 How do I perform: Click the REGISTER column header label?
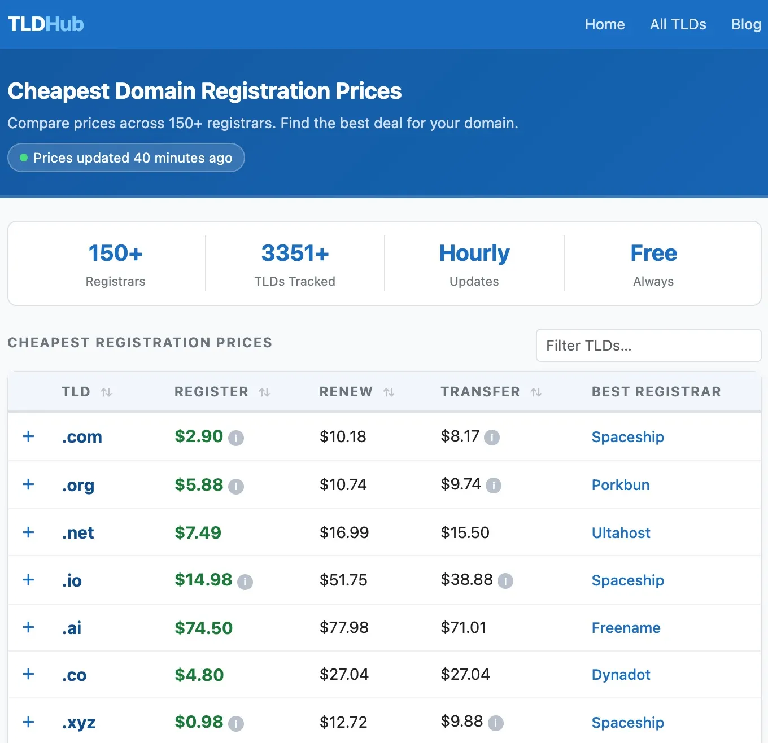click(x=211, y=392)
